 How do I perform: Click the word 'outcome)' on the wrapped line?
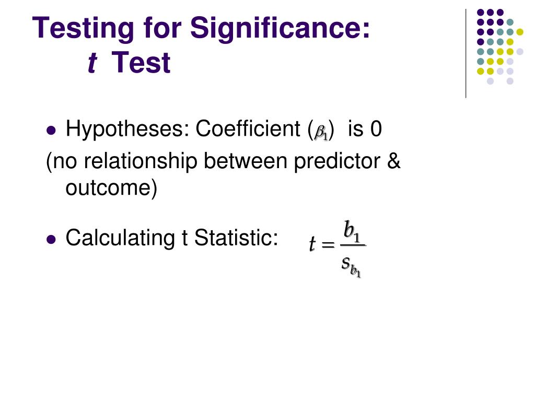pyautogui.click(x=112, y=188)
